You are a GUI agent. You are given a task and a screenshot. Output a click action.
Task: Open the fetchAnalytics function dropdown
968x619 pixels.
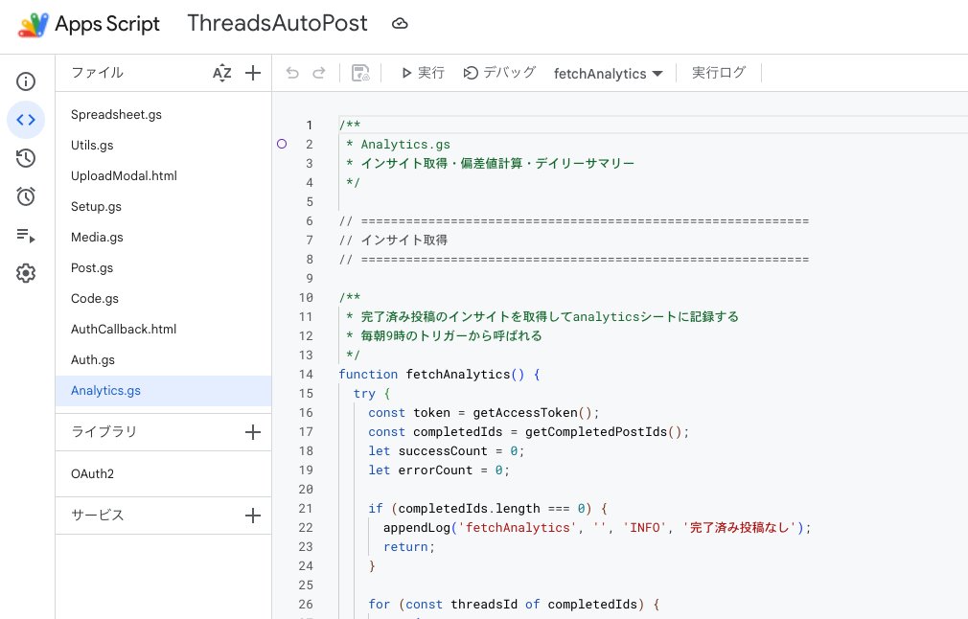pyautogui.click(x=608, y=74)
